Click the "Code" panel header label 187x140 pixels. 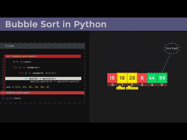pyautogui.click(x=10, y=46)
